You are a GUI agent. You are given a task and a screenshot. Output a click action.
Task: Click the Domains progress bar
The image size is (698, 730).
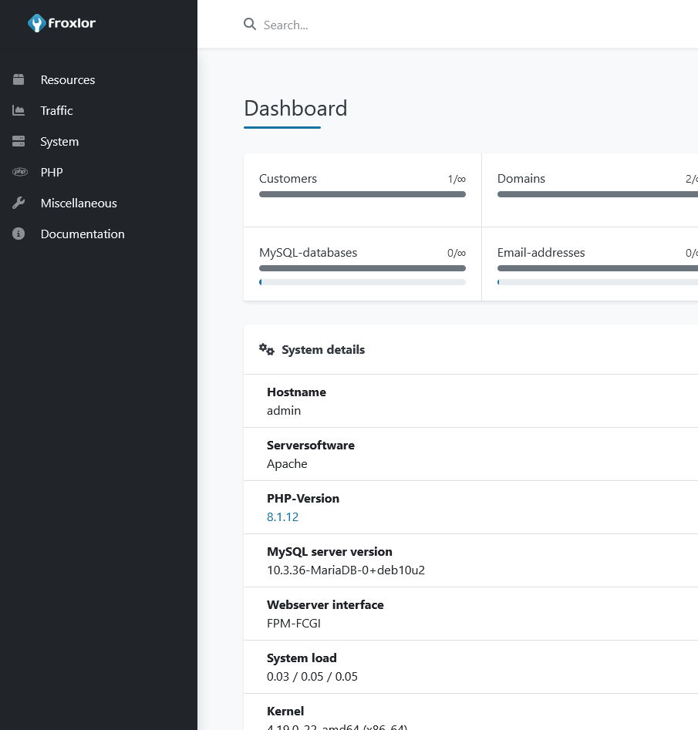[x=598, y=194]
